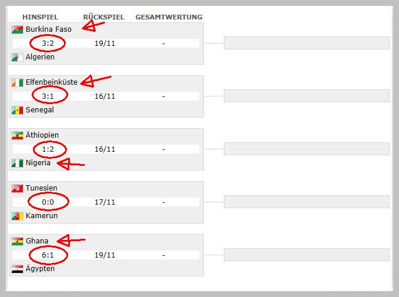
Task: Click the 17/11 Rückspiel date
Action: pos(105,202)
